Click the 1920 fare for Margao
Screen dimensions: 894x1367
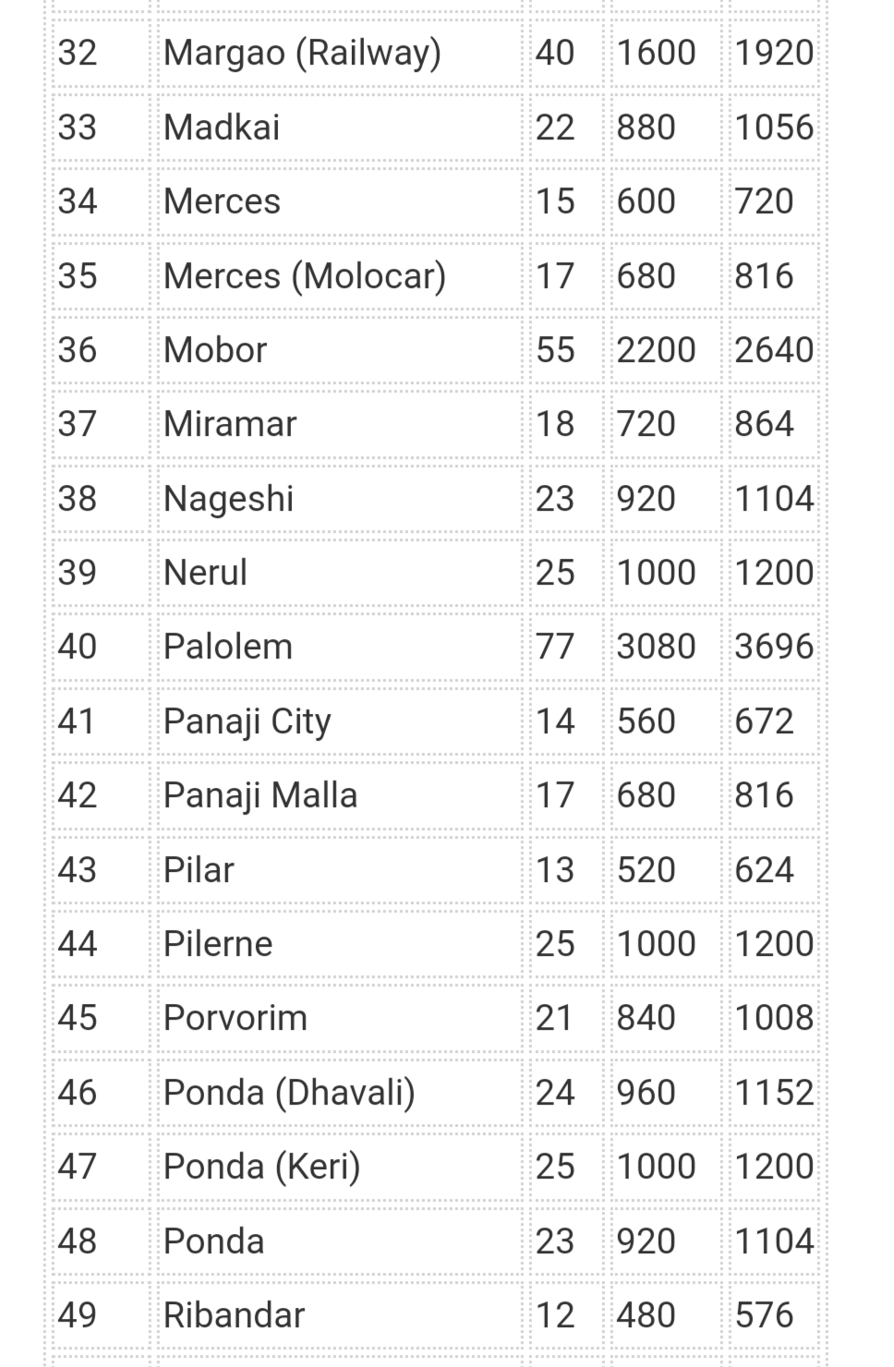coord(774,53)
